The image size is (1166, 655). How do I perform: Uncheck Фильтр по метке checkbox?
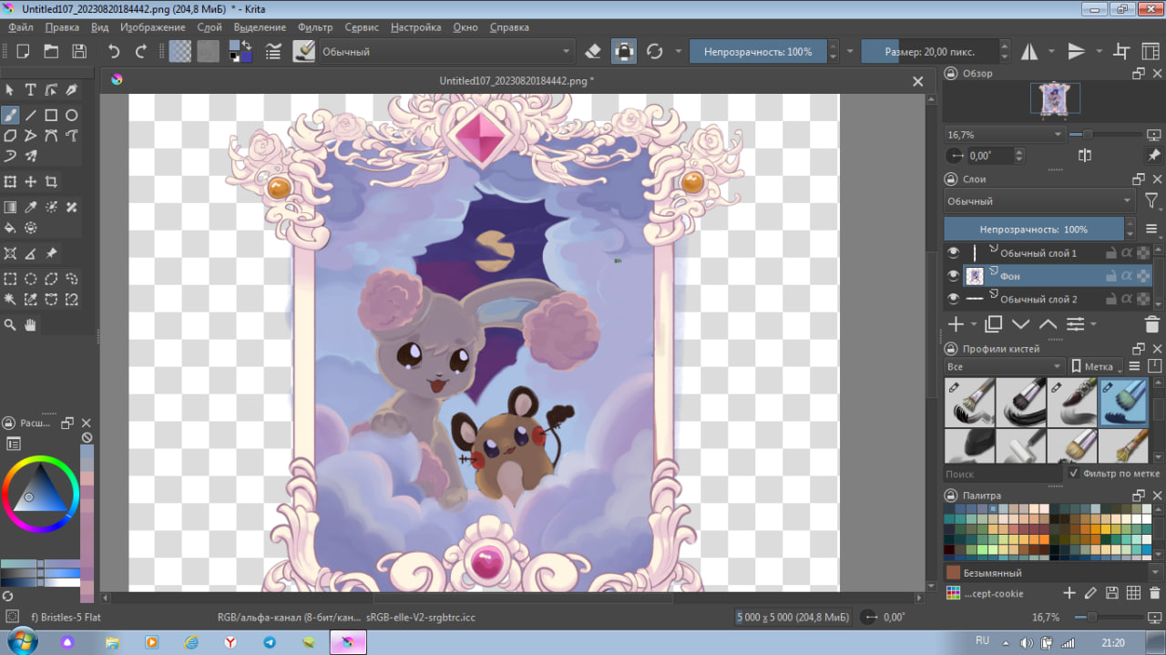[1073, 474]
